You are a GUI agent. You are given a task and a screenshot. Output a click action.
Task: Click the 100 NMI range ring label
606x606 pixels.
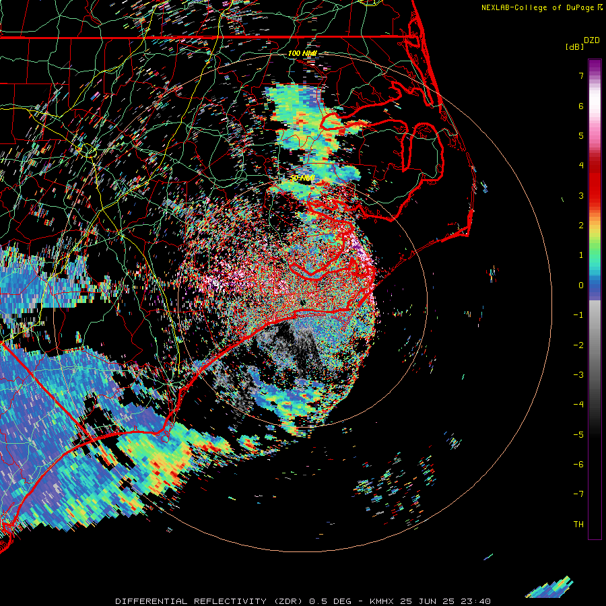pos(302,53)
